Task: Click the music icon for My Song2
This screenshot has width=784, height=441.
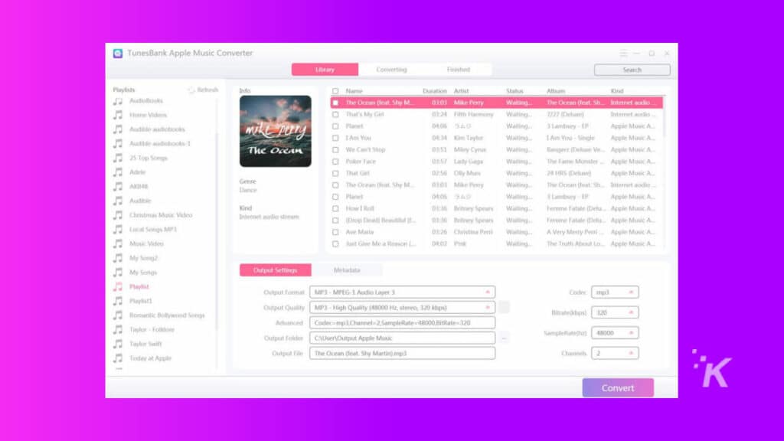Action: coord(118,258)
